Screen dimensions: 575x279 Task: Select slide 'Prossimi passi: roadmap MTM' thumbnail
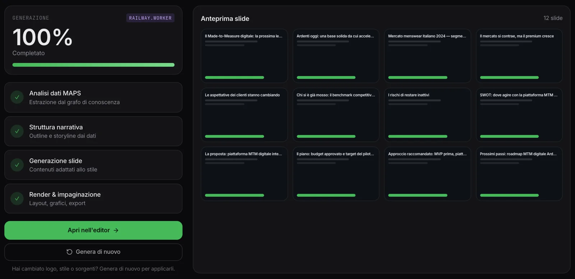519,174
